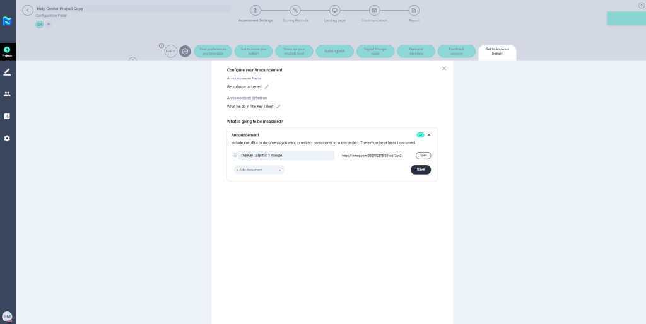Open Projects in the left sidebar

click(7, 51)
